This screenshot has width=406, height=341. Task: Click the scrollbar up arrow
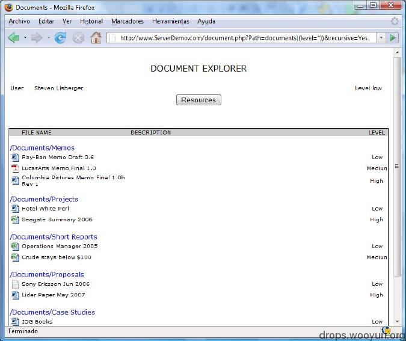(x=397, y=52)
